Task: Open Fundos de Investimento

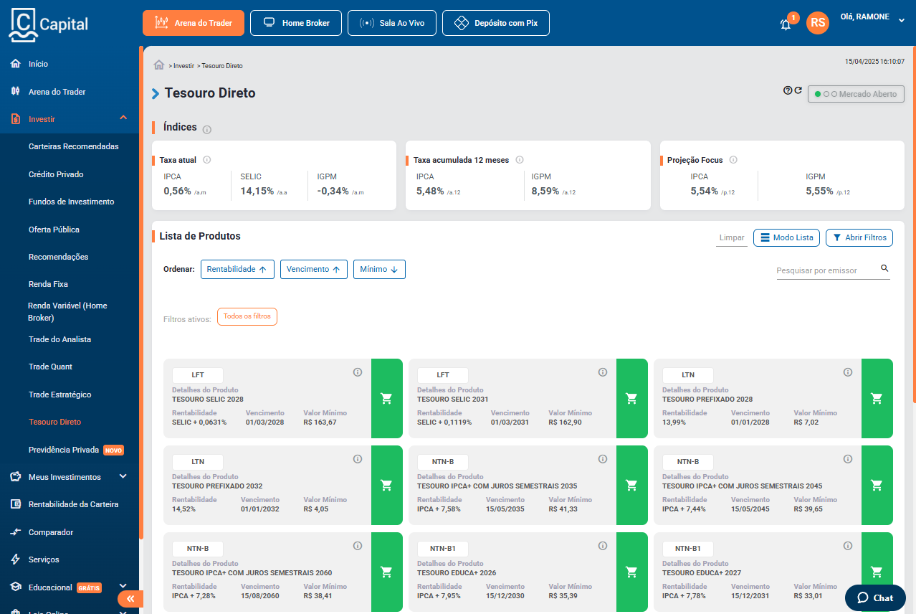Action: 72,202
